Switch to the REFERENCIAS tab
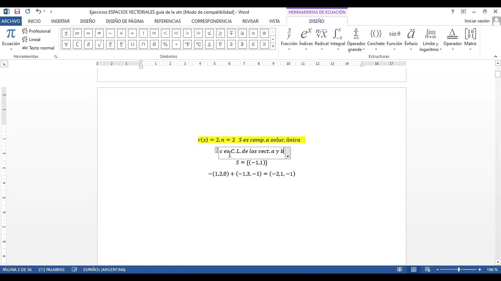 tap(168, 21)
